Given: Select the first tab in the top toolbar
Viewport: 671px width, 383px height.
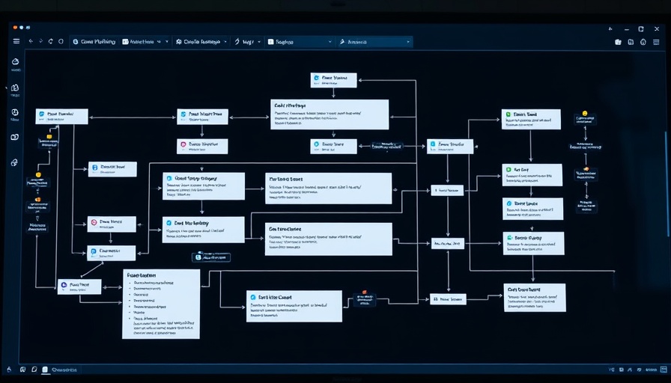Looking at the screenshot, I should pyautogui.click(x=94, y=42).
